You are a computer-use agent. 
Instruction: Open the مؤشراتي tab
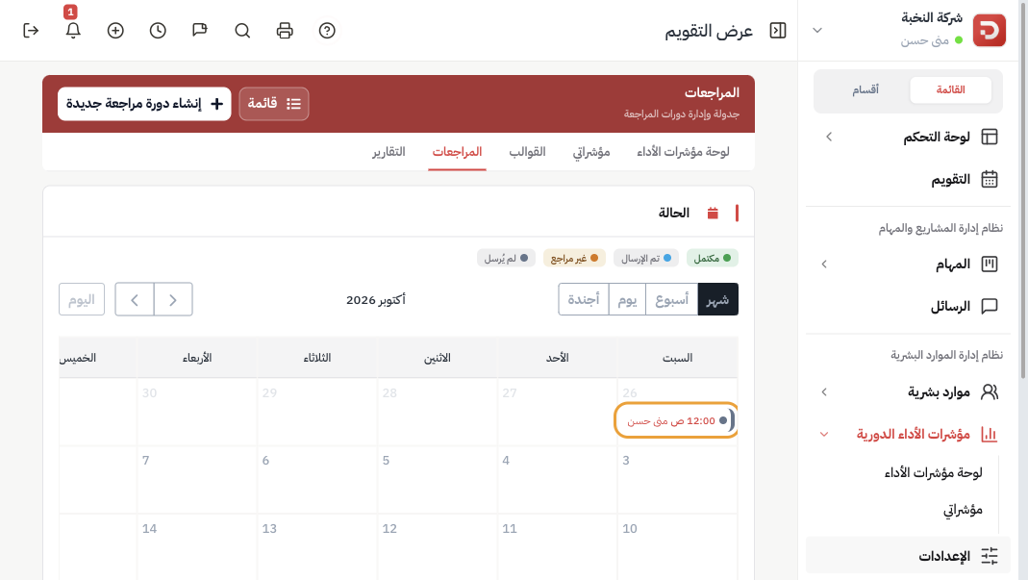591,152
